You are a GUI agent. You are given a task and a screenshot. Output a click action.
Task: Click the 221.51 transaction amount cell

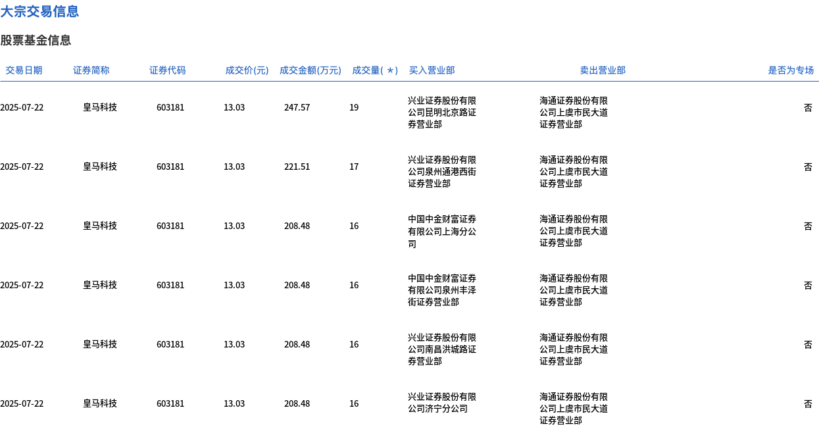[x=297, y=167]
